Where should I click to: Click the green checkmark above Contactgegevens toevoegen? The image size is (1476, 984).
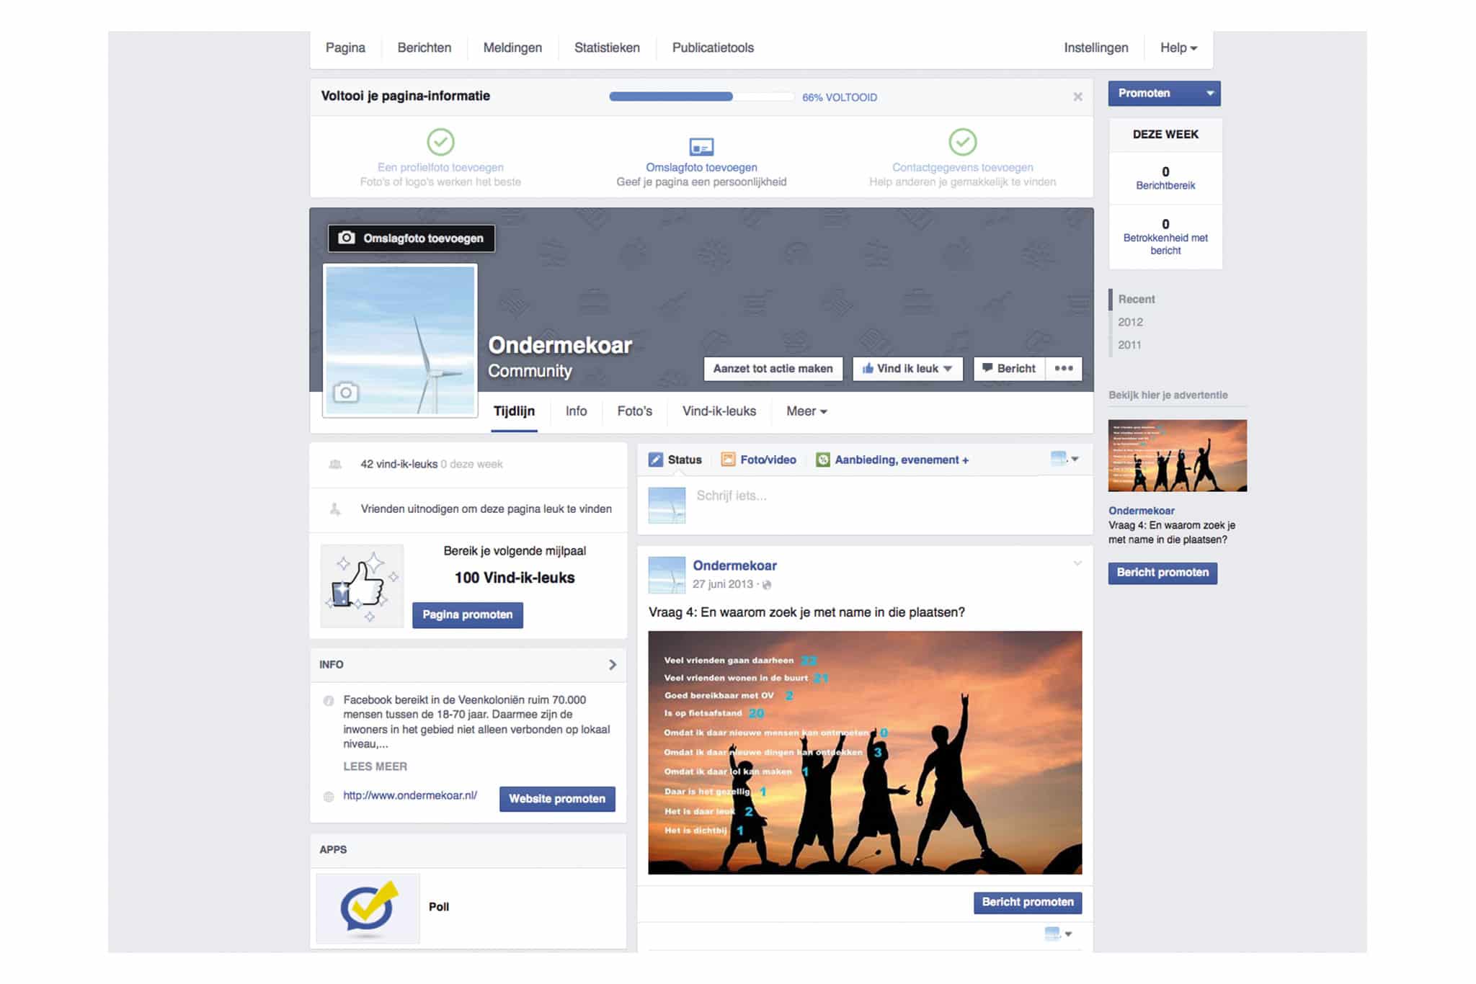click(x=962, y=142)
